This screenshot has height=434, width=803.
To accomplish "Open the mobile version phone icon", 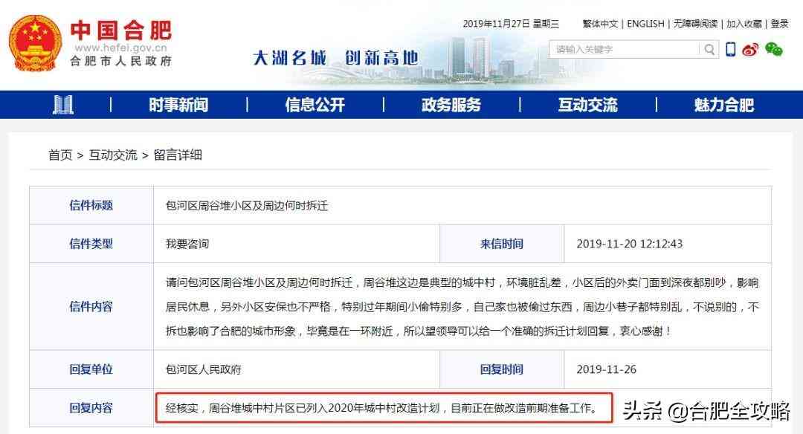I will (x=731, y=49).
